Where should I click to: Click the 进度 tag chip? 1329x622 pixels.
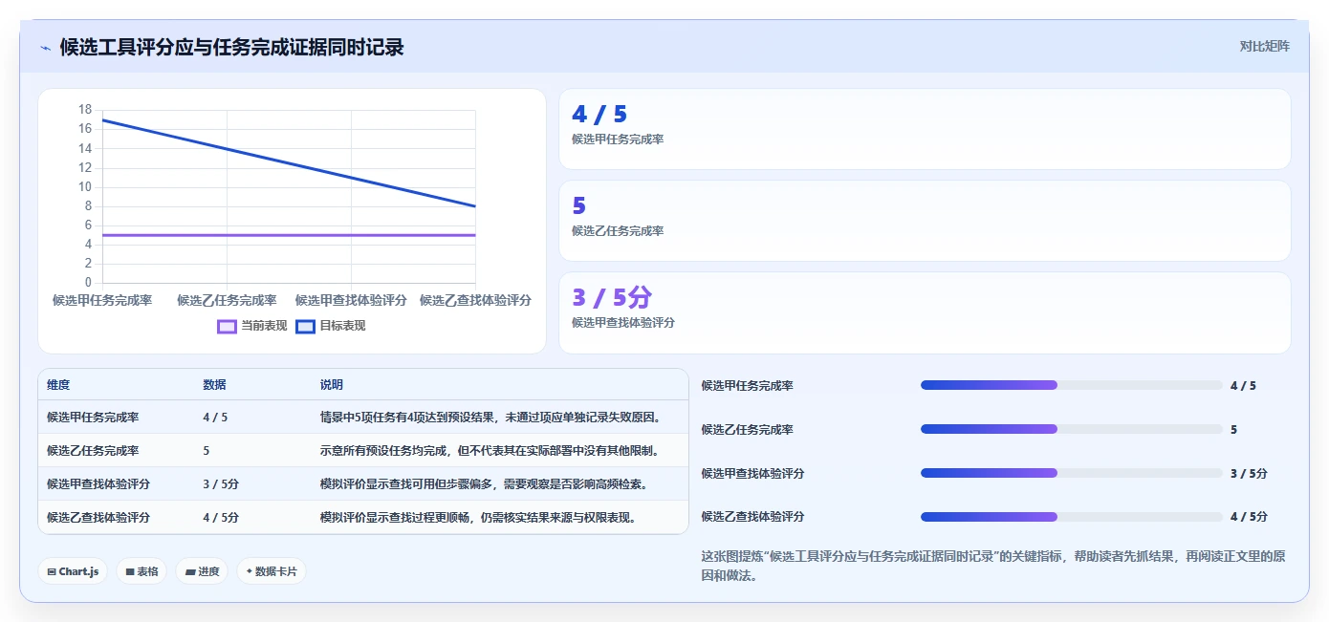pyautogui.click(x=202, y=571)
